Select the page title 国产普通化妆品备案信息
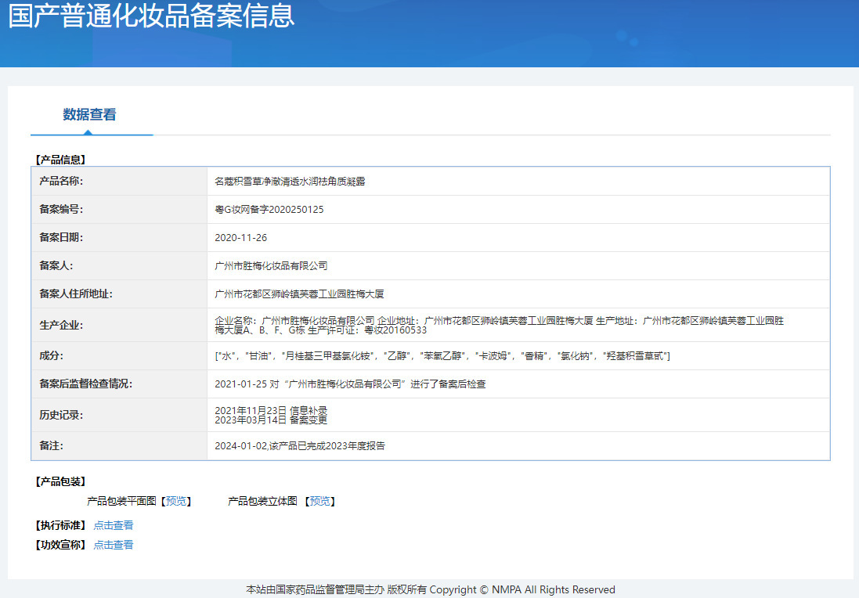859x598 pixels. click(x=152, y=16)
